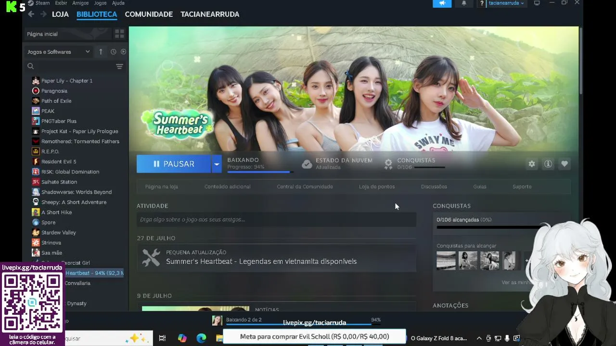Click the wrench icon of the small update
The height and width of the screenshot is (346, 616).
[x=151, y=258]
